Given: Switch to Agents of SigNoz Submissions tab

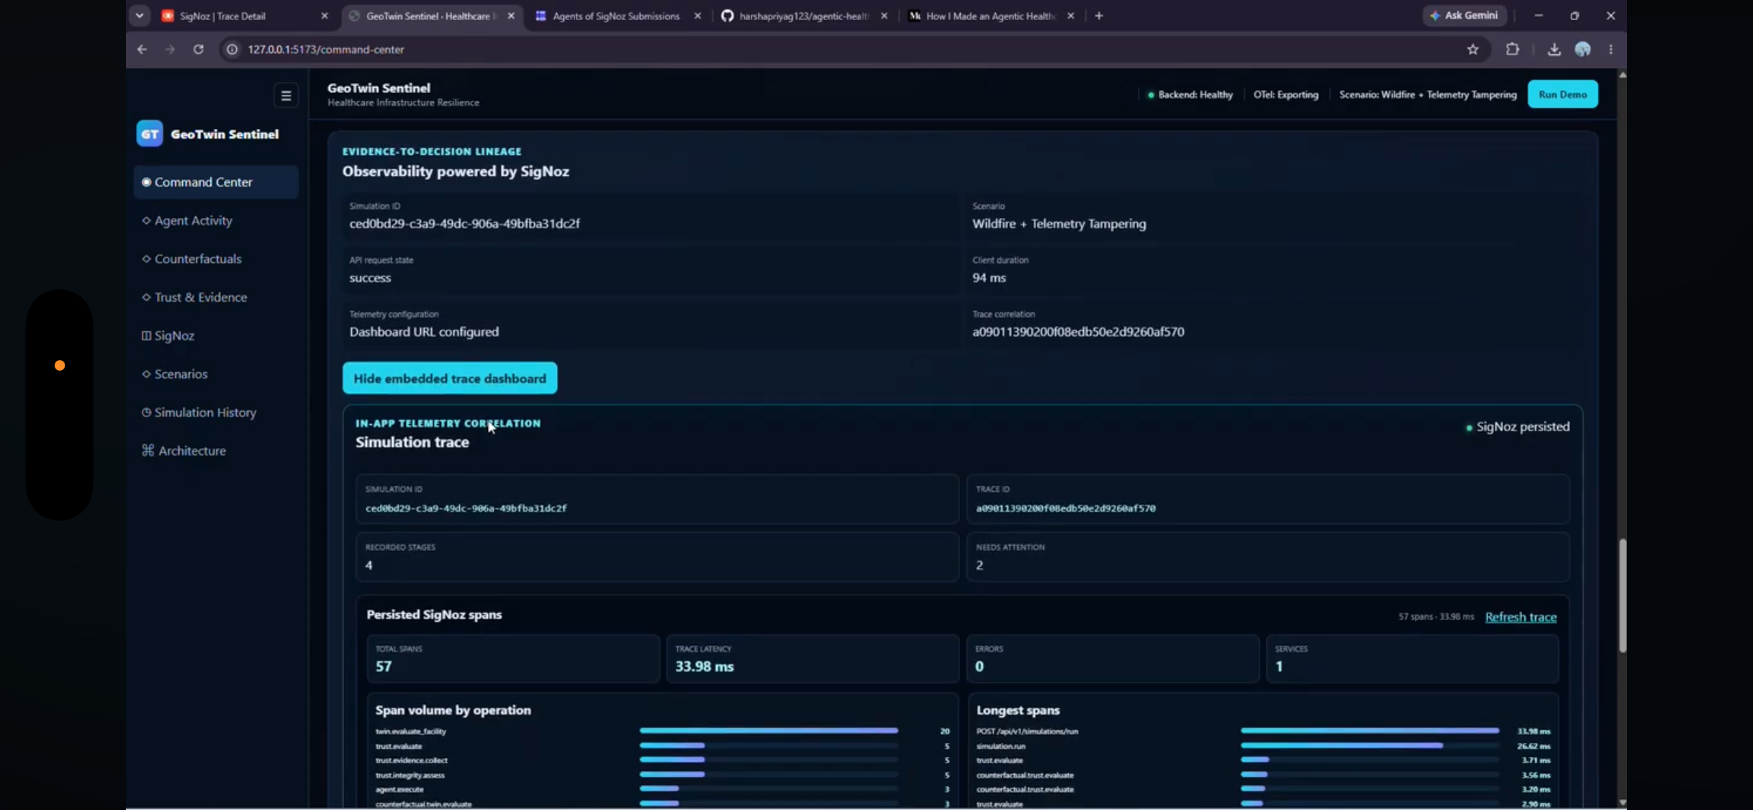Looking at the screenshot, I should pyautogui.click(x=616, y=16).
